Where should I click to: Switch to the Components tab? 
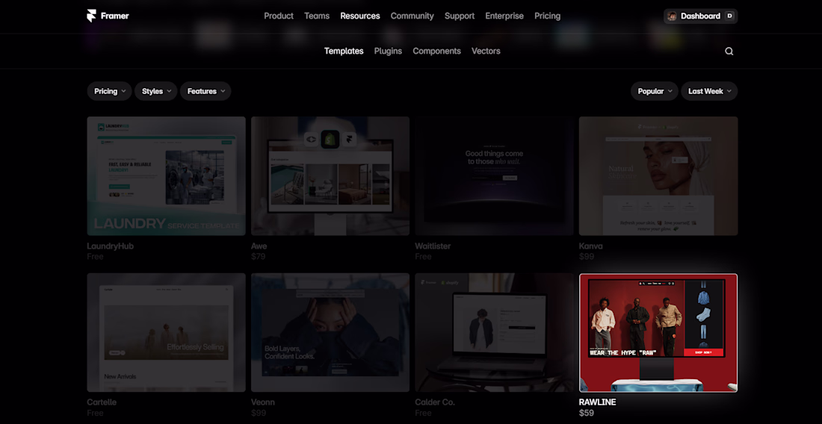436,52
